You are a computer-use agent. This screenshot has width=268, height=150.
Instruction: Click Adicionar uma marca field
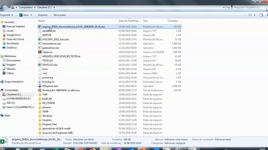coord(176,140)
